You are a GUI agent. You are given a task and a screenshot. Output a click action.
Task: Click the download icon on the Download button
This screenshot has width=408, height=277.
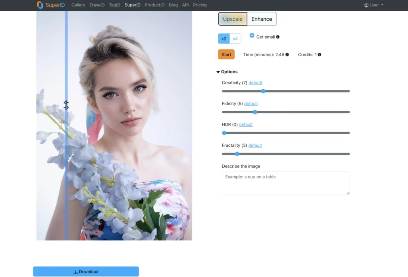75,271
